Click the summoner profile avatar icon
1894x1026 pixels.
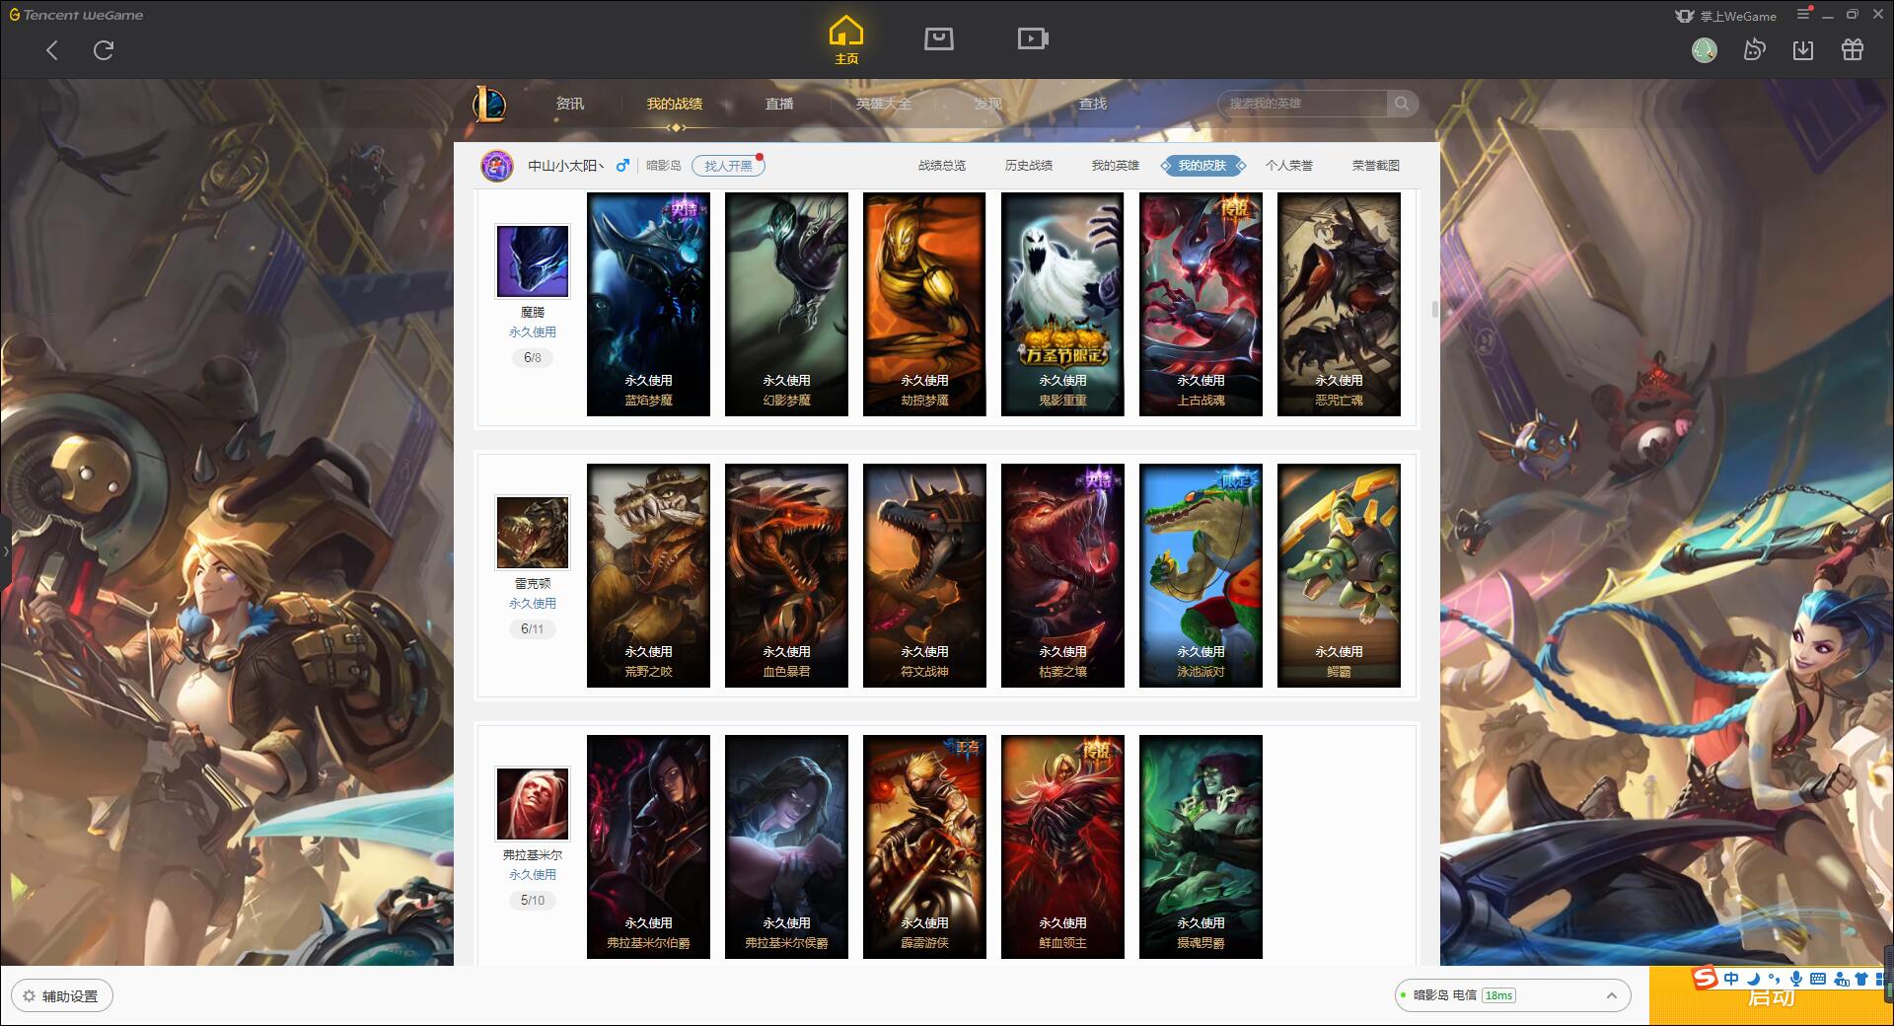[x=497, y=166]
